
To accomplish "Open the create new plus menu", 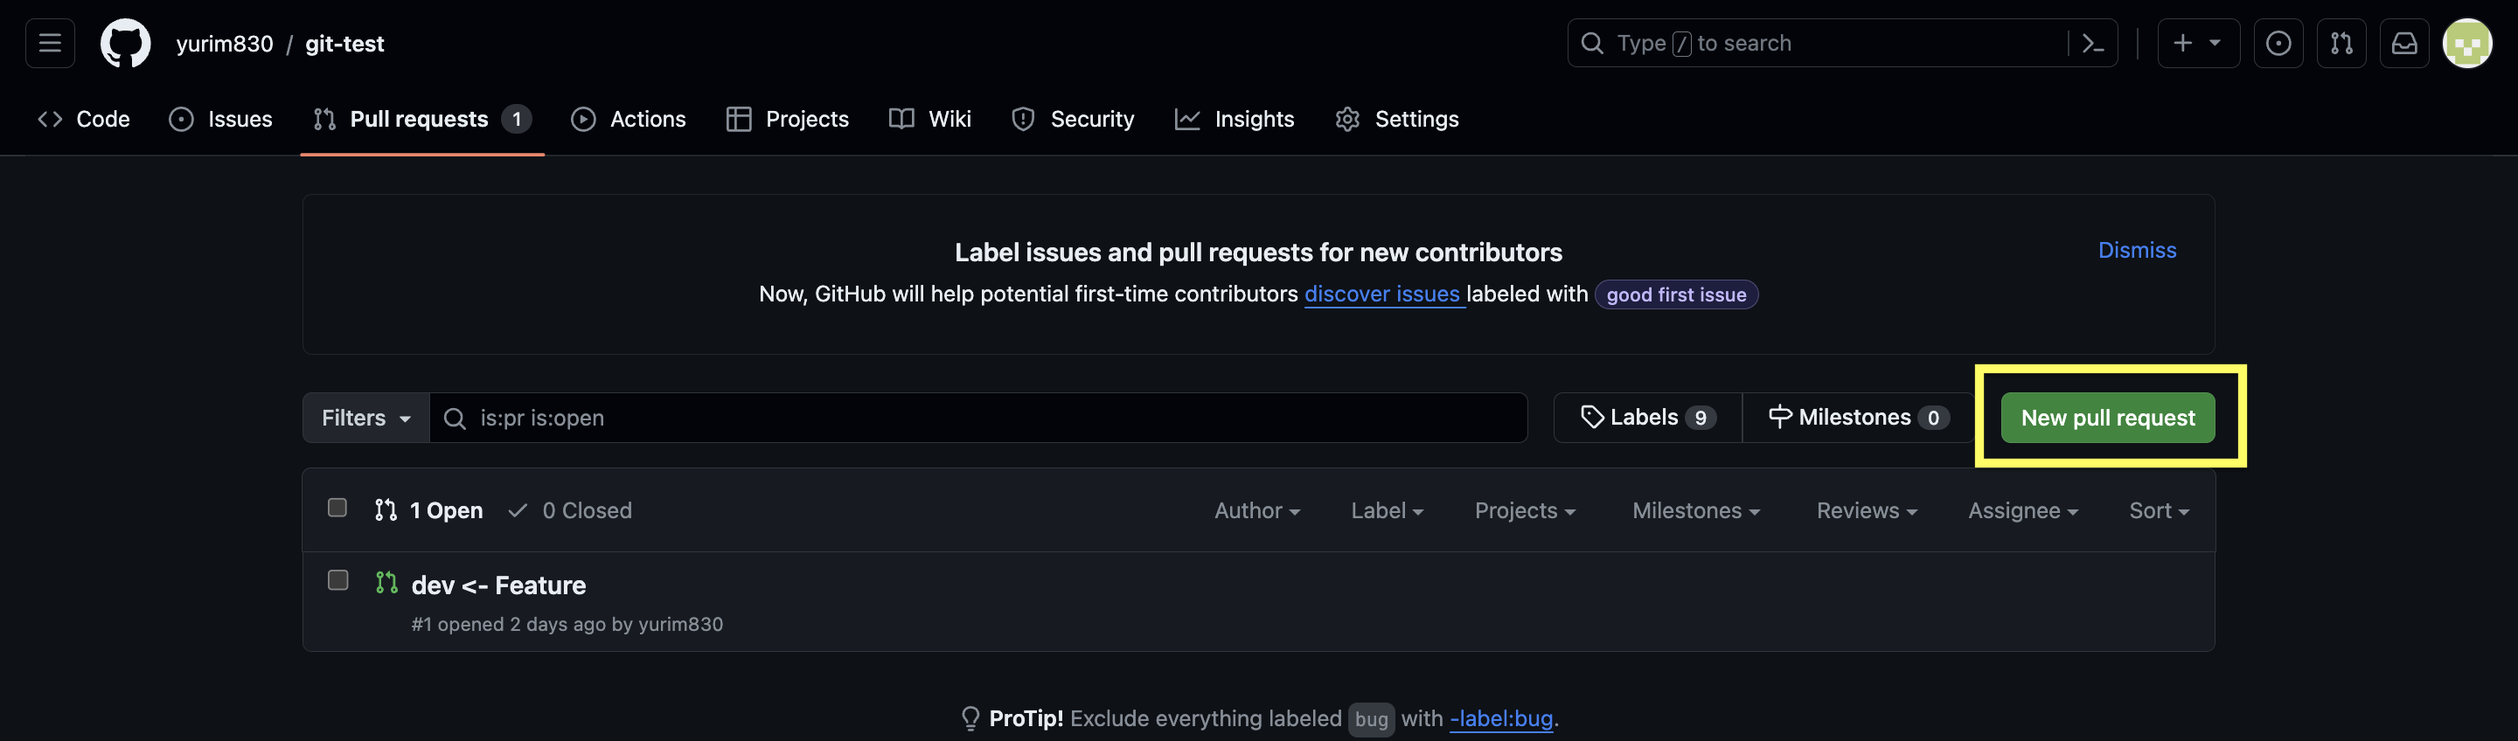I will 2197,43.
